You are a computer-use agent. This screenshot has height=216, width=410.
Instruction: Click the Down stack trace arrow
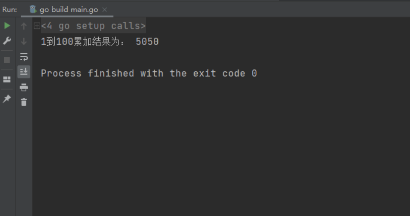click(x=24, y=42)
